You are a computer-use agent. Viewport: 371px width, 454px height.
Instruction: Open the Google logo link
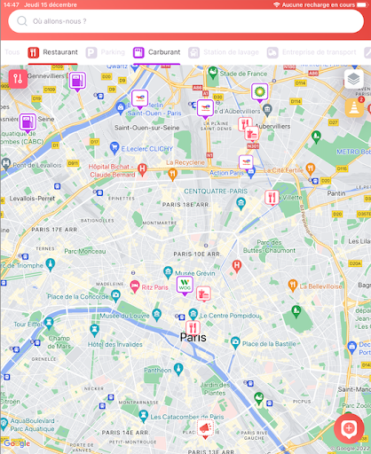(x=17, y=443)
